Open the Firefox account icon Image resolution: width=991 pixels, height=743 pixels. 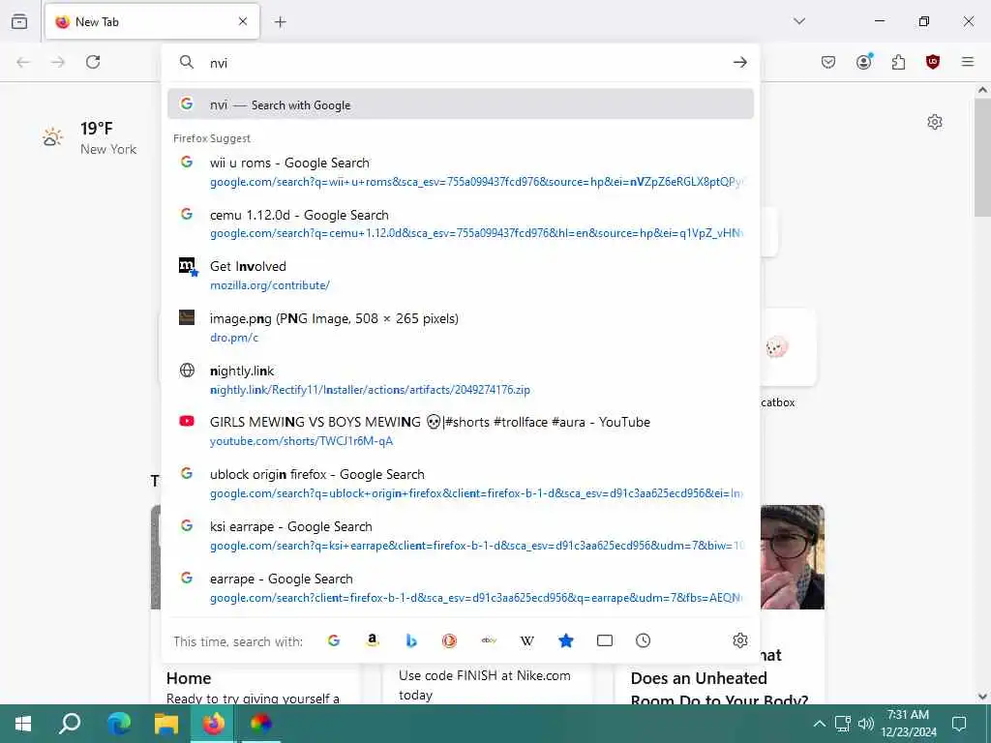(x=864, y=61)
